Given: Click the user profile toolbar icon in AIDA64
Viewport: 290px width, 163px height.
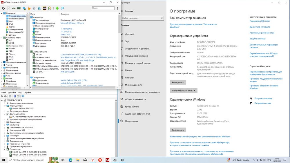Looking at the screenshot, I should click(39, 8).
